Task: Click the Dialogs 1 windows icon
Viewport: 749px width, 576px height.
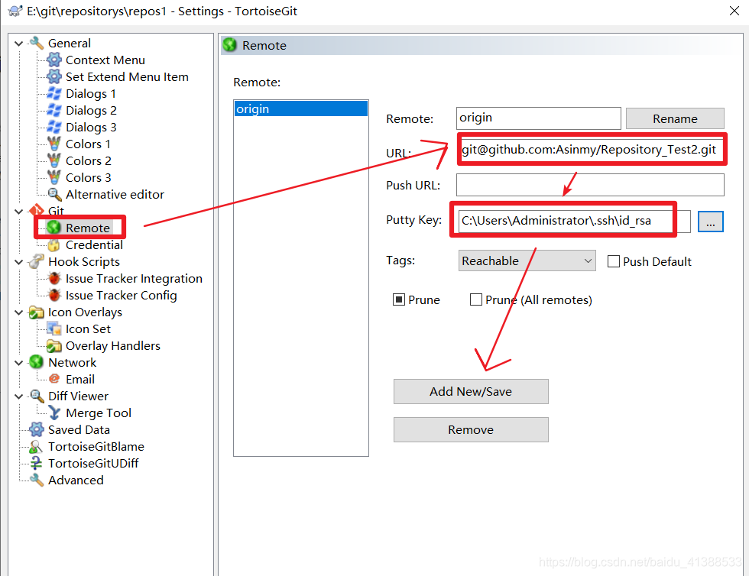Action: pyautogui.click(x=54, y=93)
